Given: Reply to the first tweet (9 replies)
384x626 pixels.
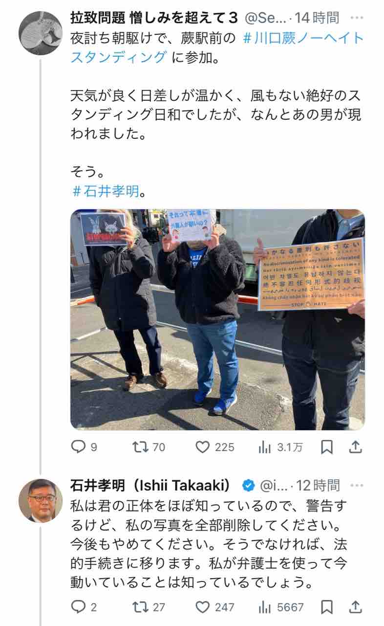Looking at the screenshot, I should pyautogui.click(x=84, y=447).
